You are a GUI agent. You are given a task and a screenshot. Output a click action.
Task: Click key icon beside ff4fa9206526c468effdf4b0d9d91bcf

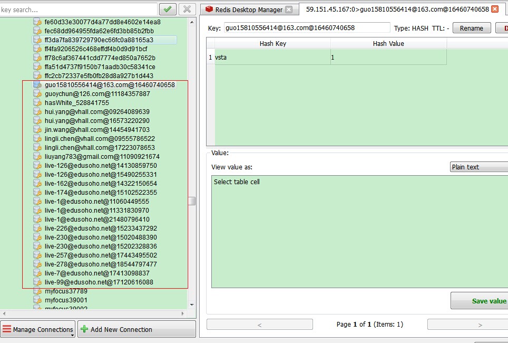(x=37, y=49)
